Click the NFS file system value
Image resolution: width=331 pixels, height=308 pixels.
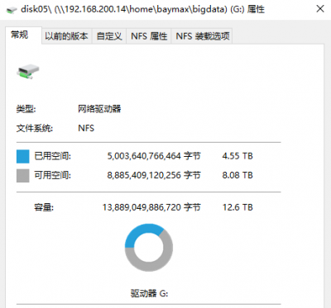[x=86, y=128]
